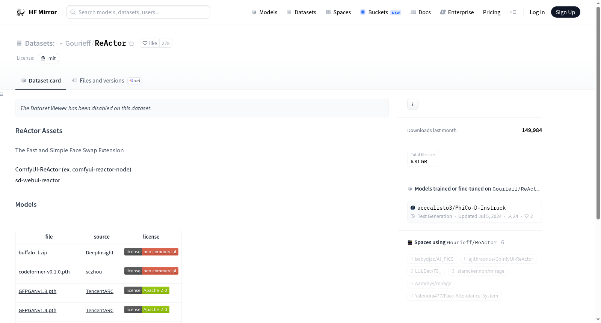Viewport: 601px width, 323px height.
Task: Open the Enterprise navigation item
Action: pos(457,12)
